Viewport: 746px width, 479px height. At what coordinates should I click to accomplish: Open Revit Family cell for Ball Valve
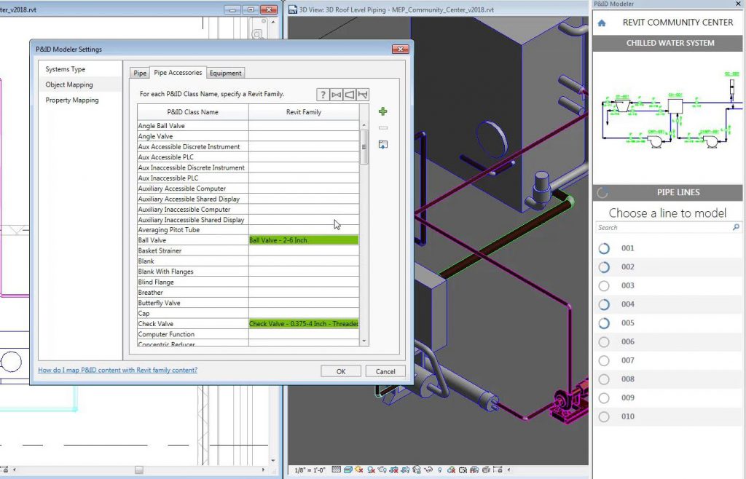tap(303, 240)
